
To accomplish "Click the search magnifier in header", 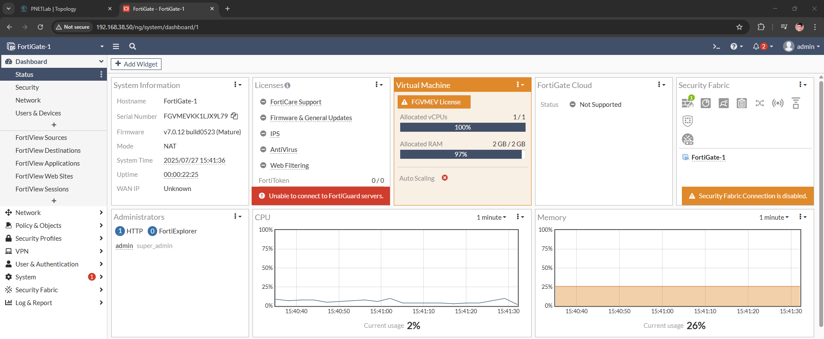I will pyautogui.click(x=133, y=46).
